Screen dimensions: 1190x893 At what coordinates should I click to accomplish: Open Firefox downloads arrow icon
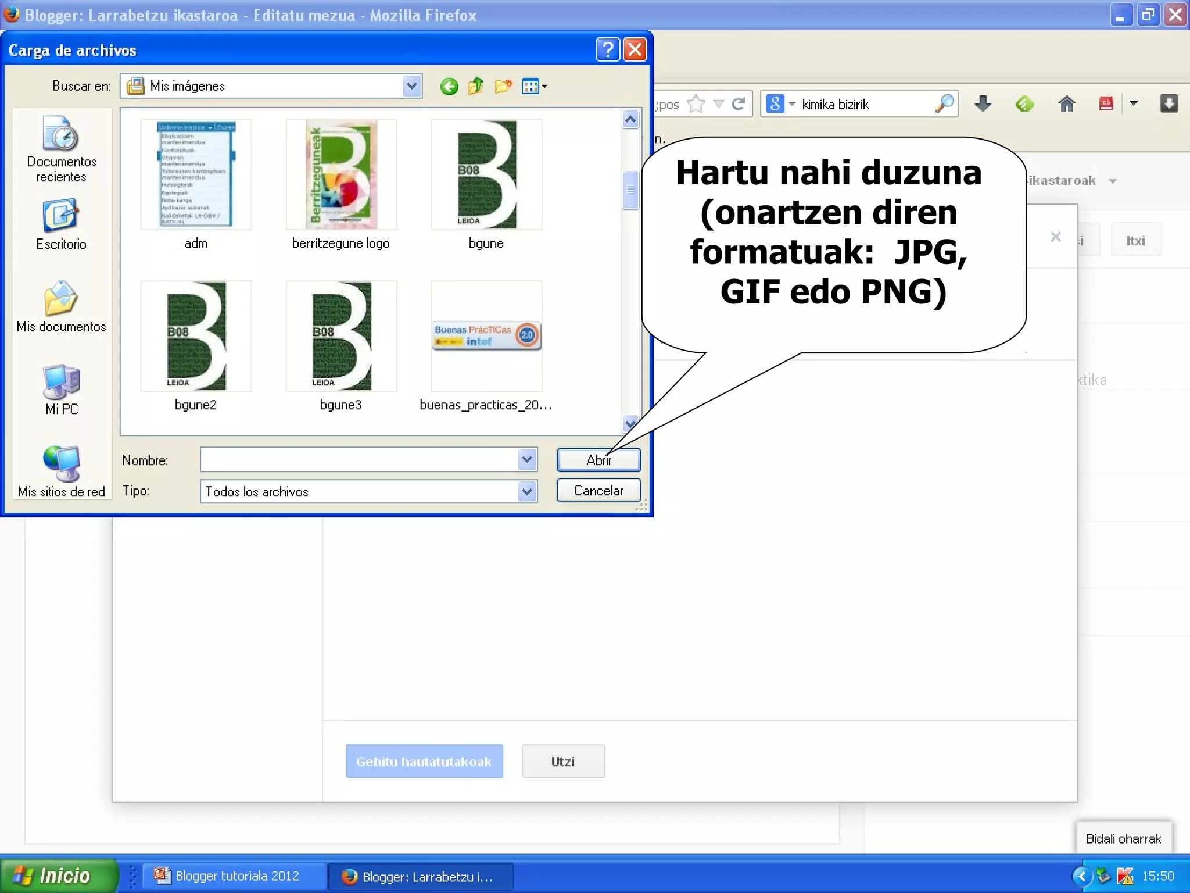pos(983,104)
